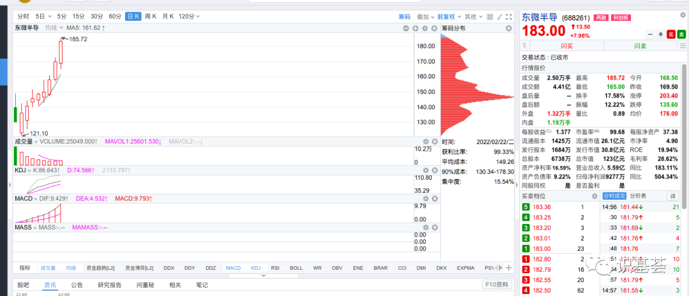689x296 pixels.
Task: Click the green 卖 sell button
Action: 681,34
